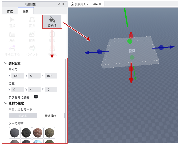This screenshot has height=145, width=179.
Task: Click the 塗りつぶしモード label
Action: pos(20,109)
